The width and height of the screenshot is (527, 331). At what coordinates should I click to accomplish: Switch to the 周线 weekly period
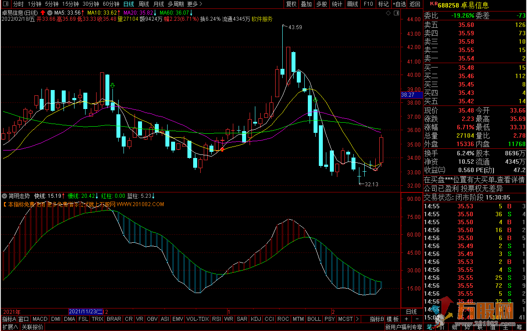pyautogui.click(x=144, y=4)
